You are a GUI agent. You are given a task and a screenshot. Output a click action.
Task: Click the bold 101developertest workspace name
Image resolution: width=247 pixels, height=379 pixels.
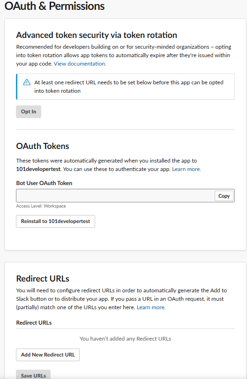(38, 169)
